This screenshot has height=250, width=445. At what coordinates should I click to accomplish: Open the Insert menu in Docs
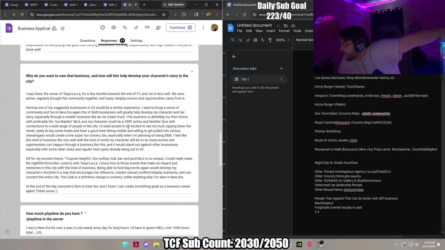click(x=270, y=31)
